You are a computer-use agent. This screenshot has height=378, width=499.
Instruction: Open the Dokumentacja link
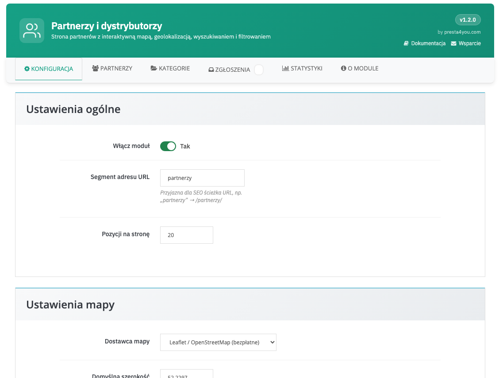(425, 43)
